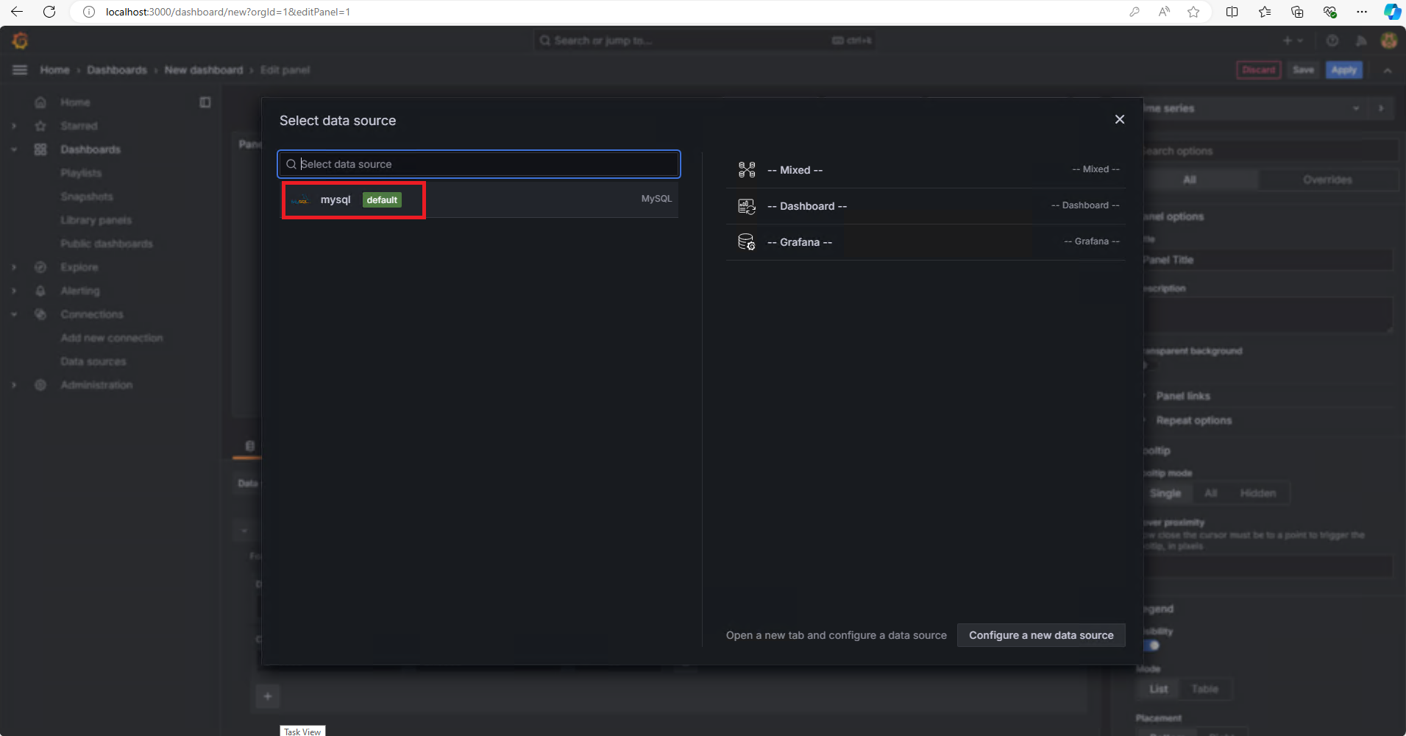Toggle the Legend visibility switch

tap(1151, 645)
